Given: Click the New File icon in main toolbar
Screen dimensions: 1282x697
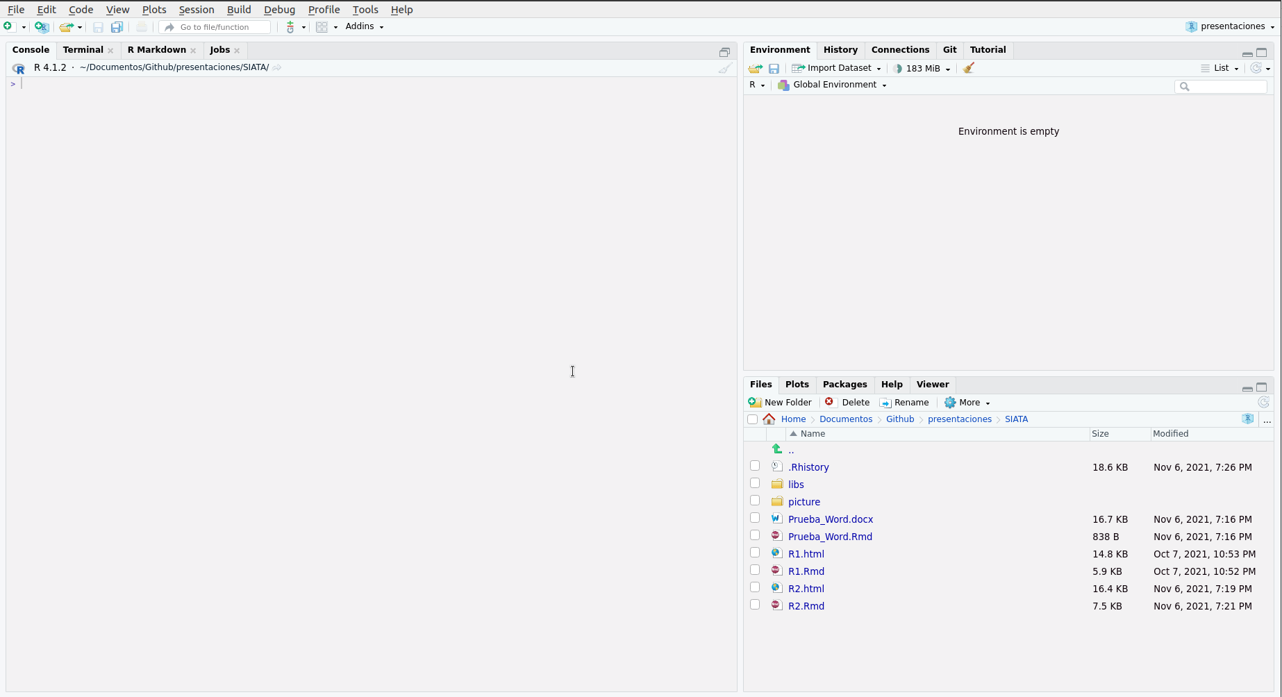Looking at the screenshot, I should coord(8,26).
